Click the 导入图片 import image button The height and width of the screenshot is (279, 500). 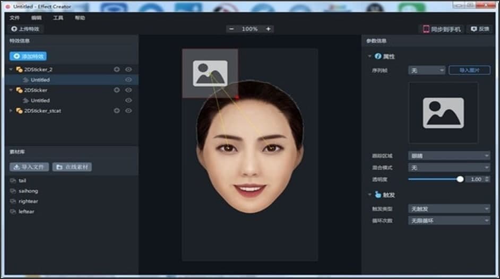coord(469,70)
